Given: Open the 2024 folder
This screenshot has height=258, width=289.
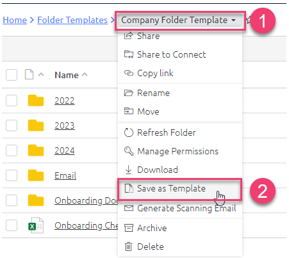Looking at the screenshot, I should (x=65, y=150).
